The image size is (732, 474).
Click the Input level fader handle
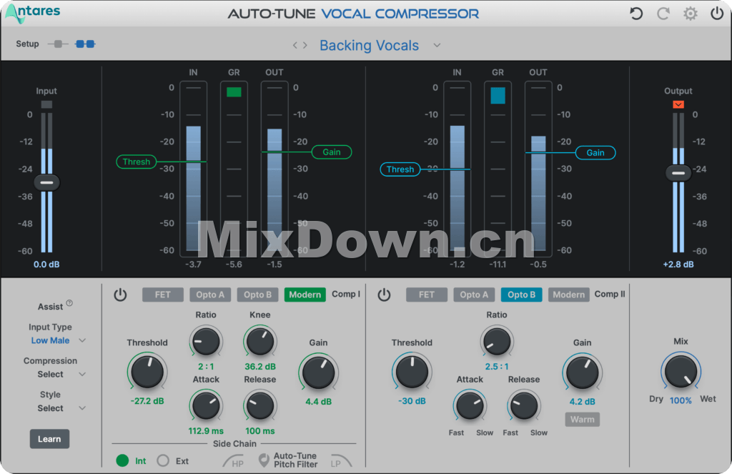click(x=46, y=182)
